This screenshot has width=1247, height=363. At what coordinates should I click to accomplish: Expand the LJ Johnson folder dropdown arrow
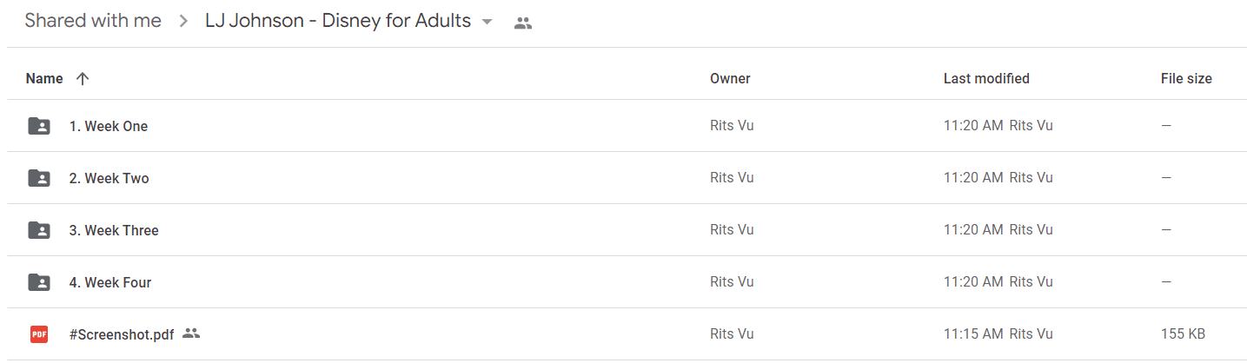(x=487, y=22)
